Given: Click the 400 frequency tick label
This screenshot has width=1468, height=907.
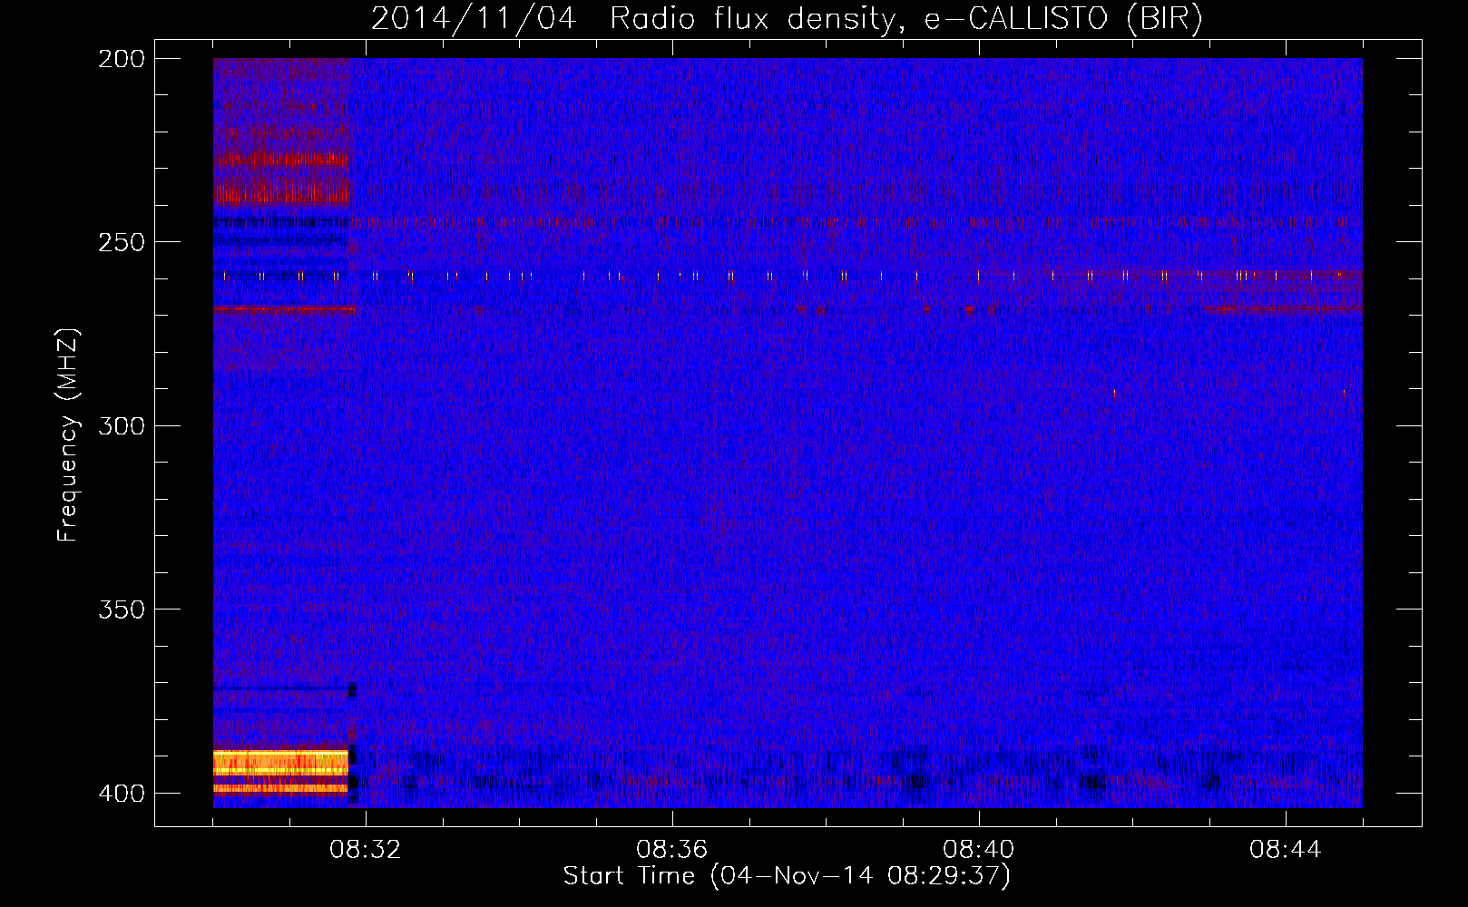Looking at the screenshot, I should pyautogui.click(x=122, y=794).
